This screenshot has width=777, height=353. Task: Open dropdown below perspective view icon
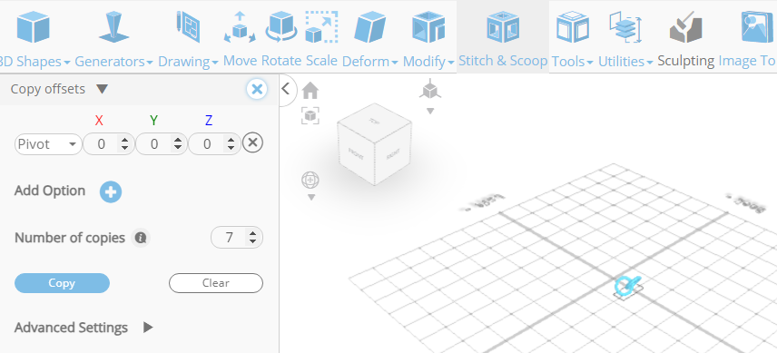tap(430, 111)
